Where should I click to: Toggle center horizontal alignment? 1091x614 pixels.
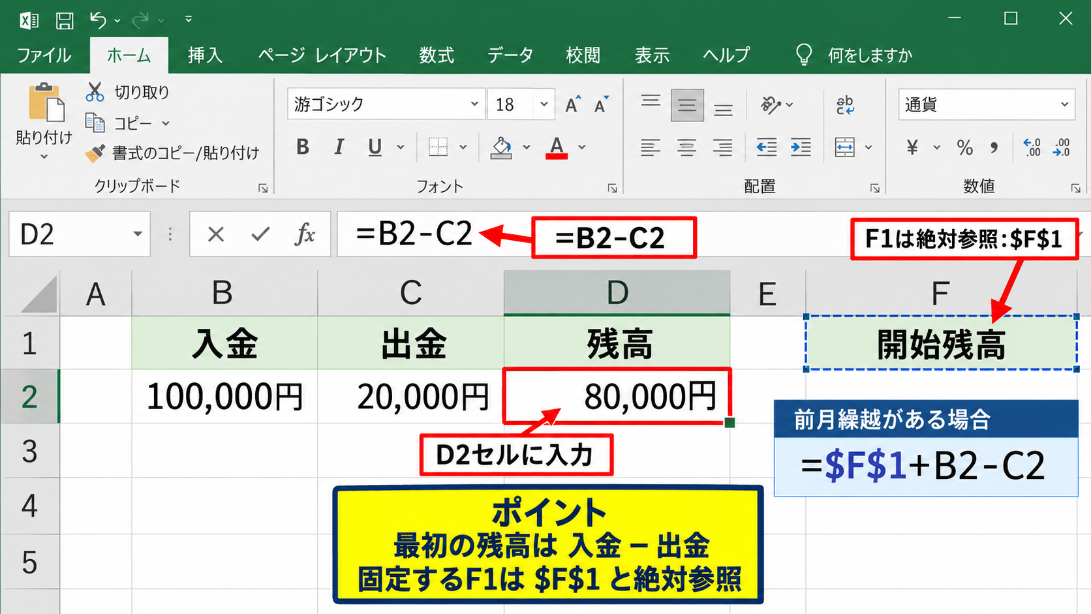[x=686, y=147]
